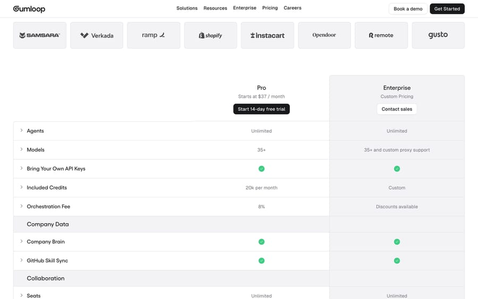Click '35+ and custom proxy support' cell
The height and width of the screenshot is (299, 478).
pyautogui.click(x=397, y=150)
